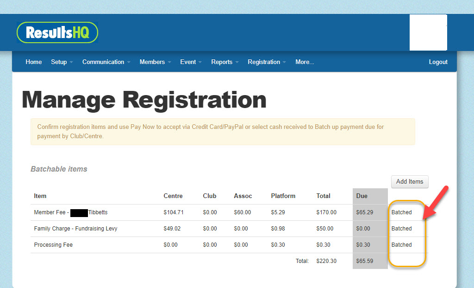Viewport: 474px width, 288px height.
Task: Click the yellow payment instructions notice
Action: coord(223,131)
